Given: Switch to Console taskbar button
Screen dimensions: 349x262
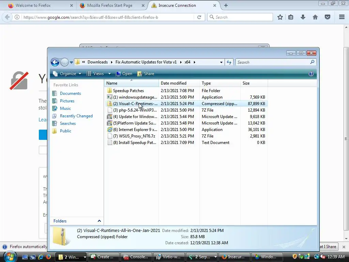Looking at the screenshot, I should pos(136,257).
